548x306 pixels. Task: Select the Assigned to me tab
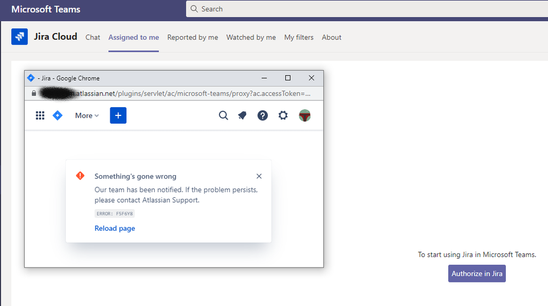(x=133, y=37)
